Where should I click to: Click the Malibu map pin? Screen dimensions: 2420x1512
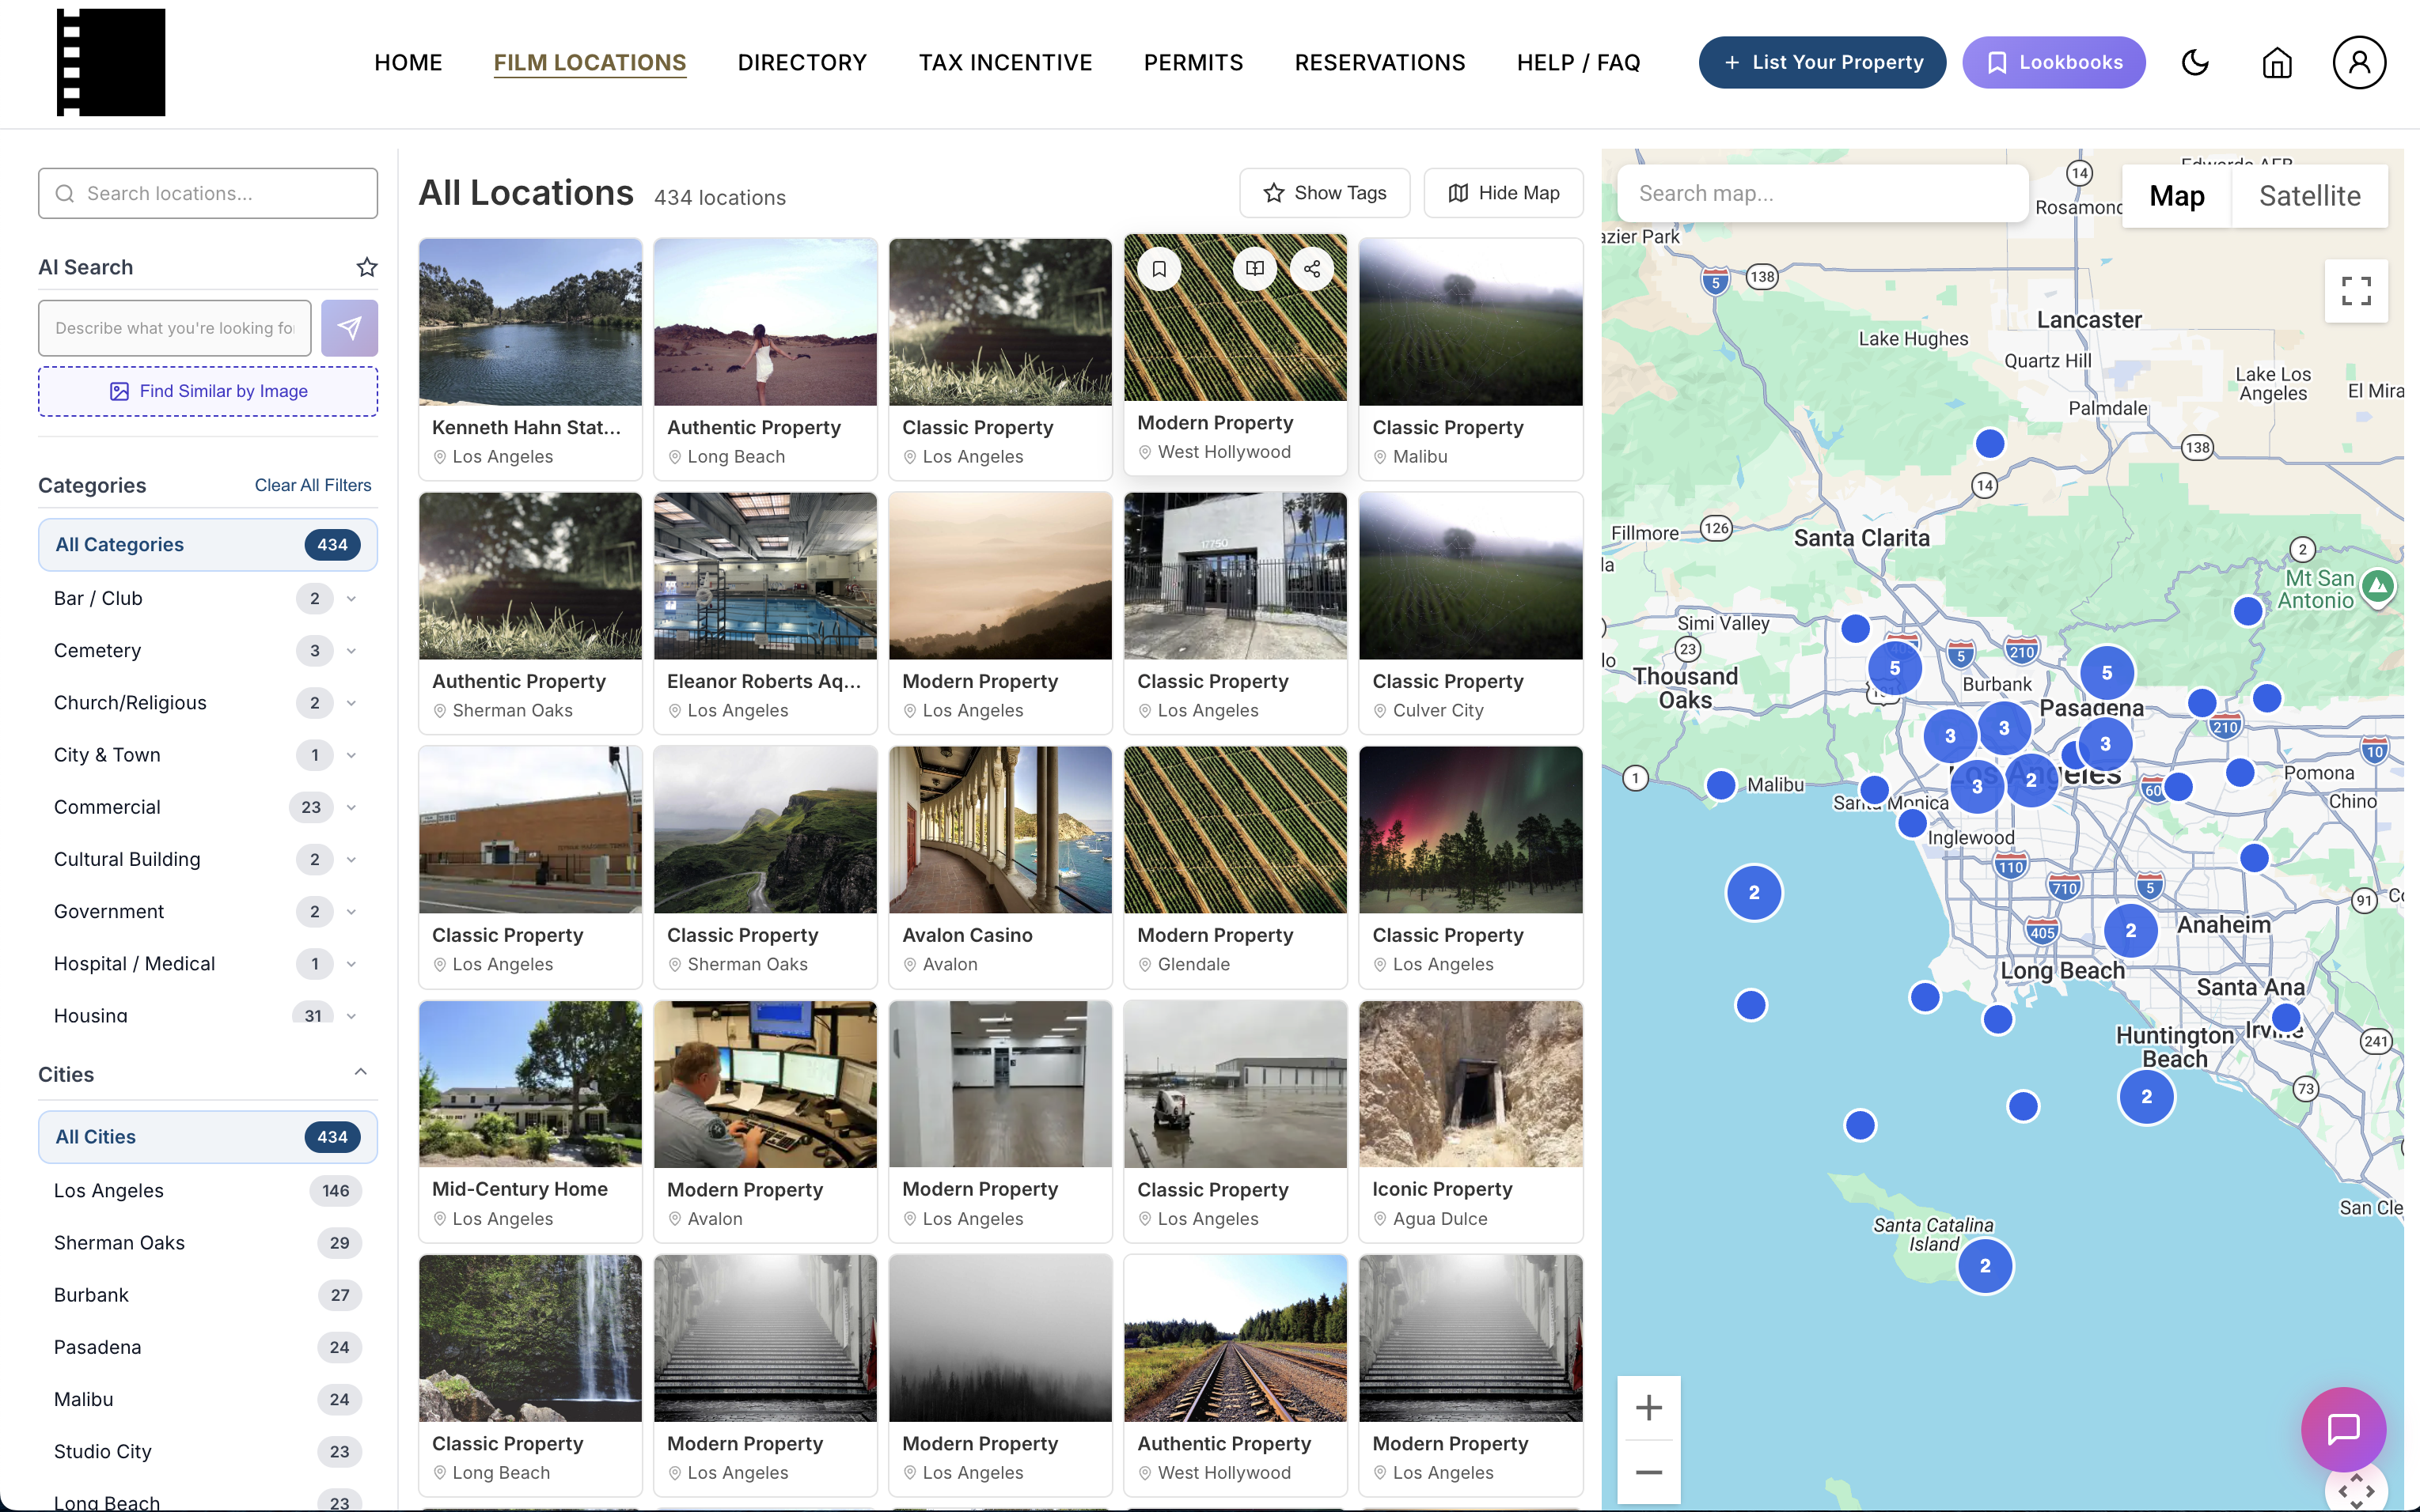(1720, 785)
